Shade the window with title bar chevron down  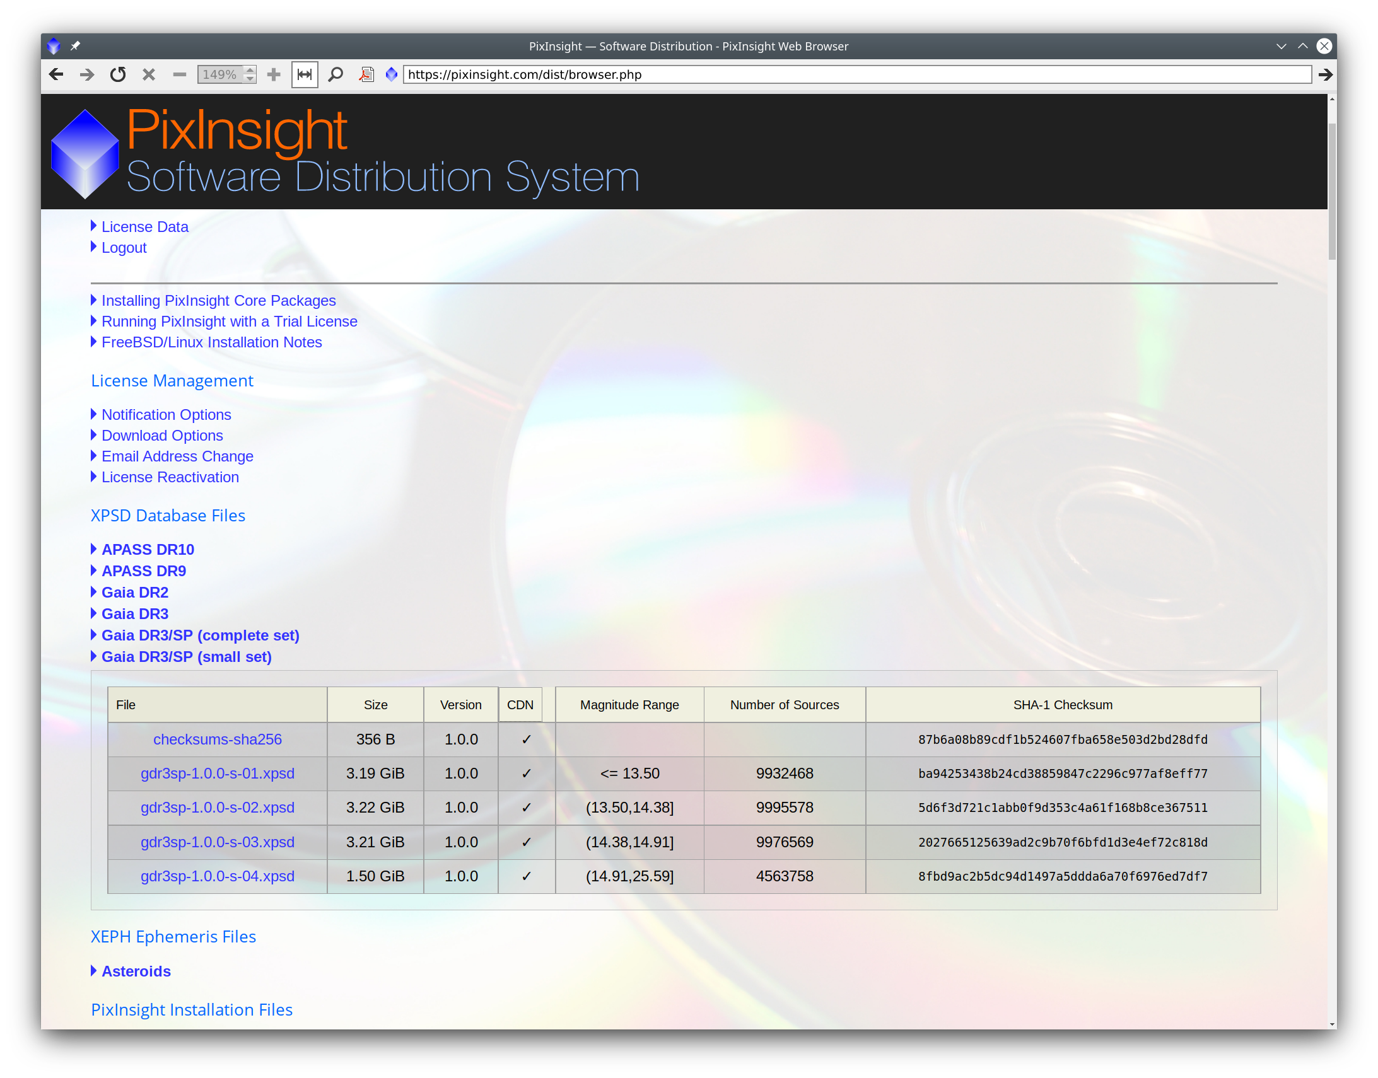[x=1281, y=46]
